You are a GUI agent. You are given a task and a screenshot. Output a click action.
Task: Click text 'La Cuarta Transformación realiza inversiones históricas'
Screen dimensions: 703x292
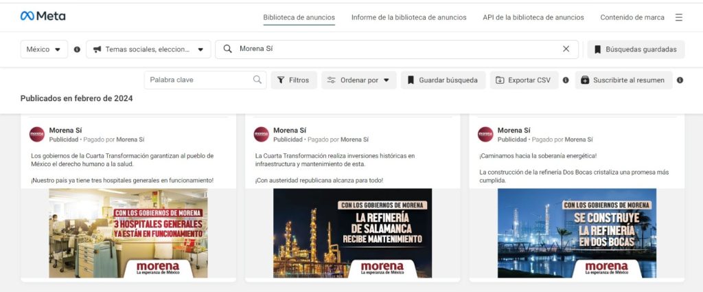(331, 156)
